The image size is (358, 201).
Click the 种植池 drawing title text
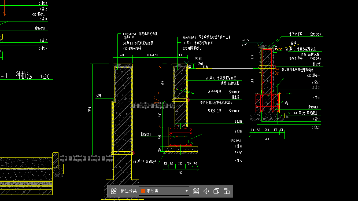(24, 76)
